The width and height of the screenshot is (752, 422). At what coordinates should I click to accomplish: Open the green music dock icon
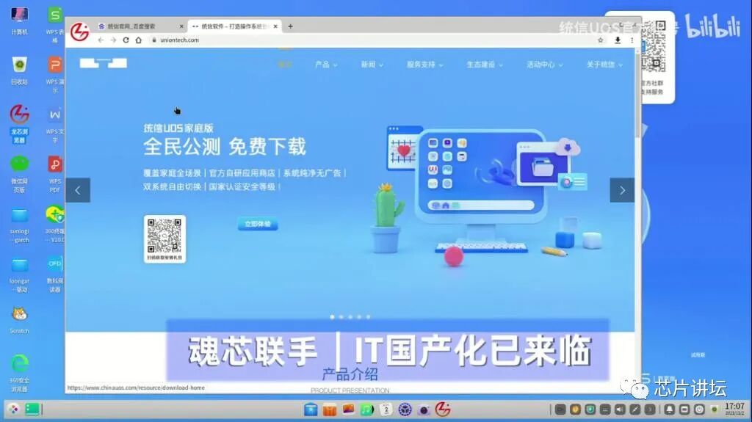[x=367, y=410]
